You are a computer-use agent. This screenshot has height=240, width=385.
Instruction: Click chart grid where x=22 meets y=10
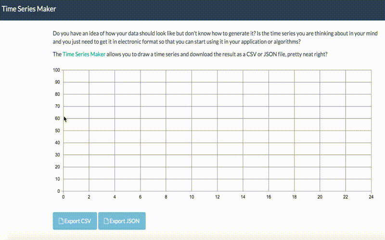pos(346,179)
